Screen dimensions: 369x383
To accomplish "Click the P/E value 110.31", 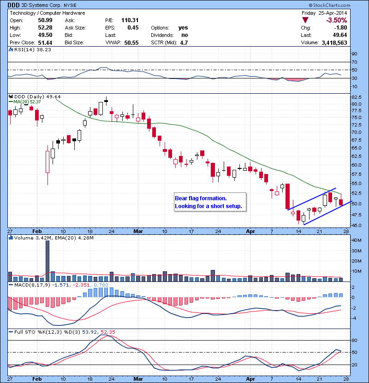I will (x=130, y=20).
